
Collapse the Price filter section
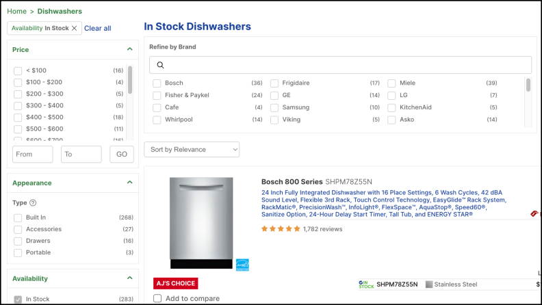tap(129, 49)
